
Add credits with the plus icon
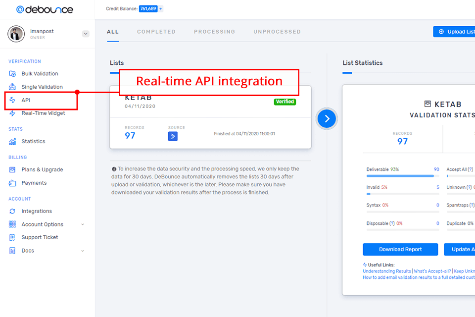click(160, 9)
